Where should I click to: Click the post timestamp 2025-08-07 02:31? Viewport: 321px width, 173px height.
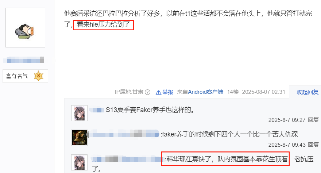tap(263, 92)
